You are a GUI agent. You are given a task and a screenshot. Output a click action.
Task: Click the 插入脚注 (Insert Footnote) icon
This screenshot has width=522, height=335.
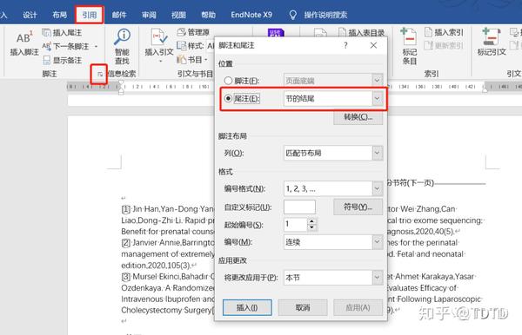tap(24, 37)
